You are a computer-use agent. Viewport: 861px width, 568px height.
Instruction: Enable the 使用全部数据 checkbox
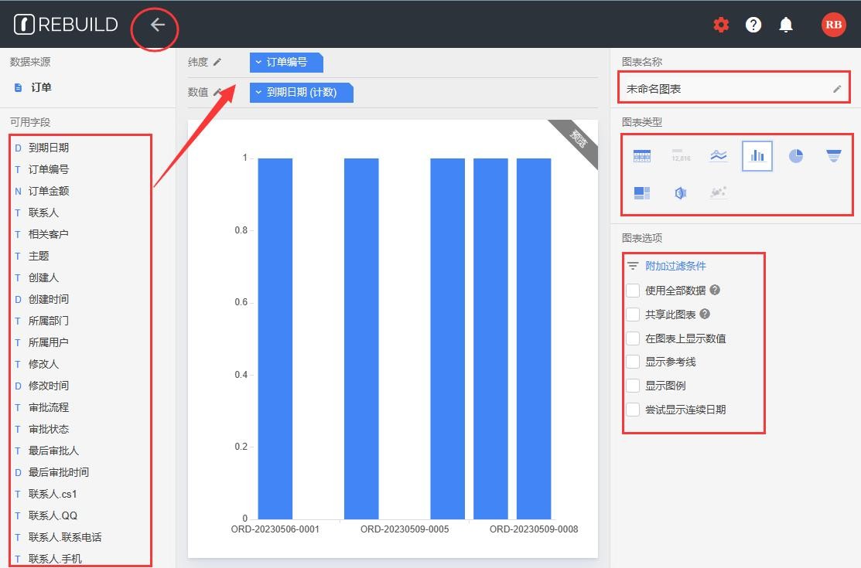[633, 291]
